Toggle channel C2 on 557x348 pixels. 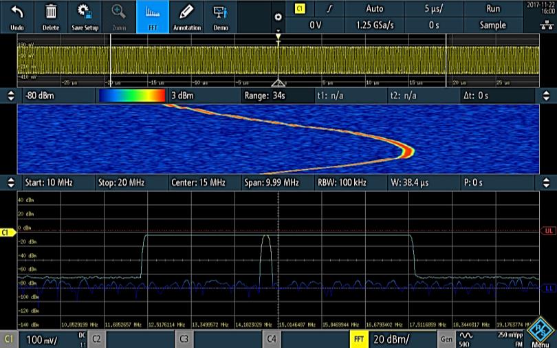97,339
